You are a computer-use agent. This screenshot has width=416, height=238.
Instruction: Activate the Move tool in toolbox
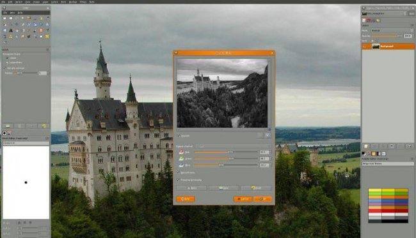[17, 24]
